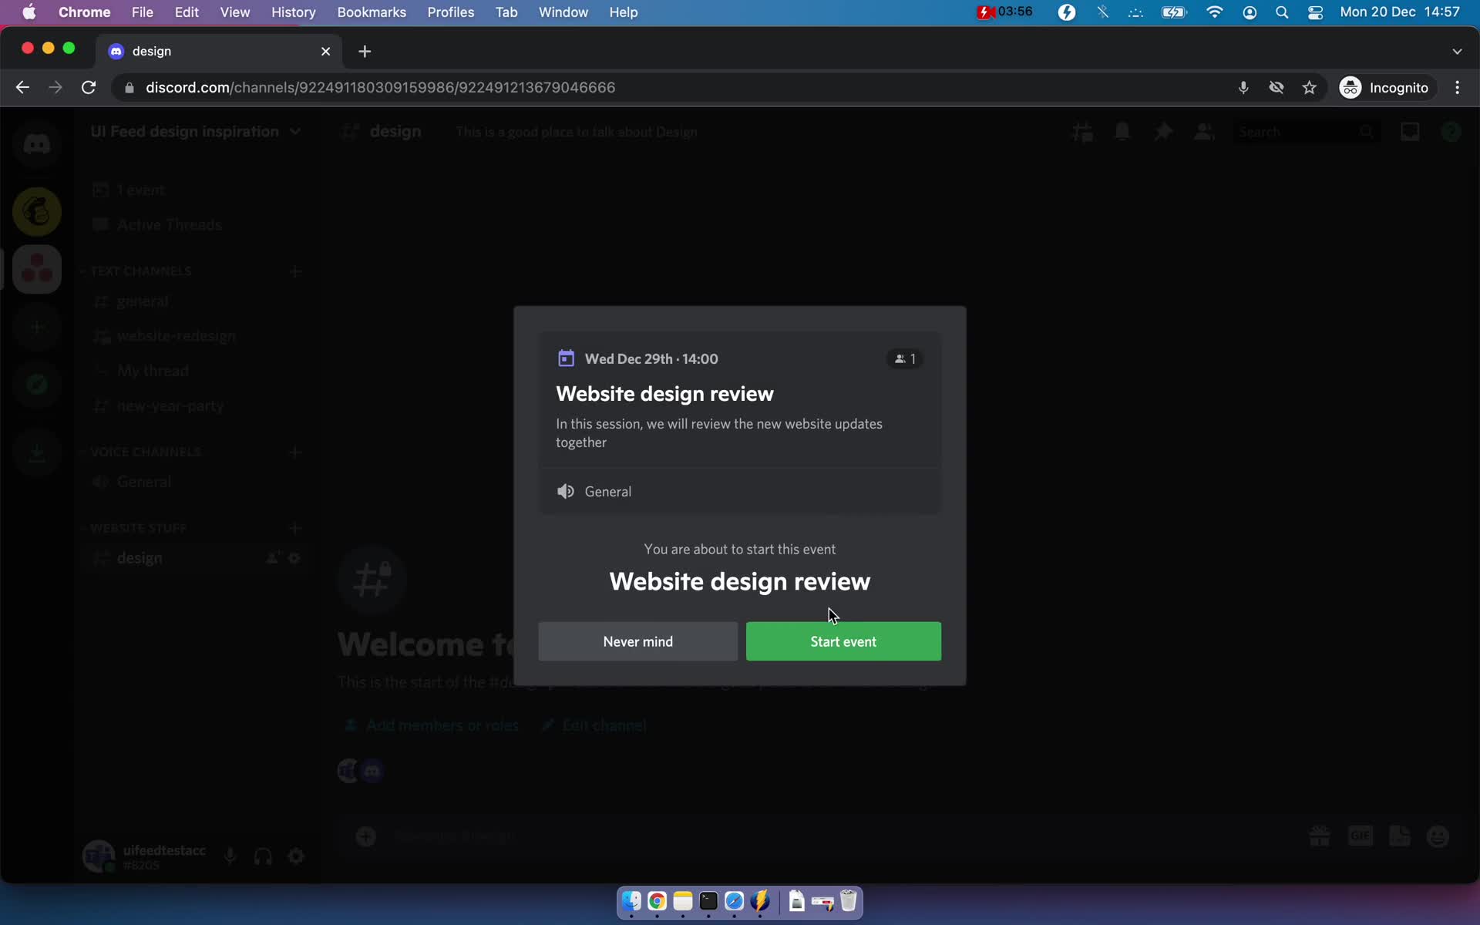Open emoji picker icon

tap(1438, 836)
